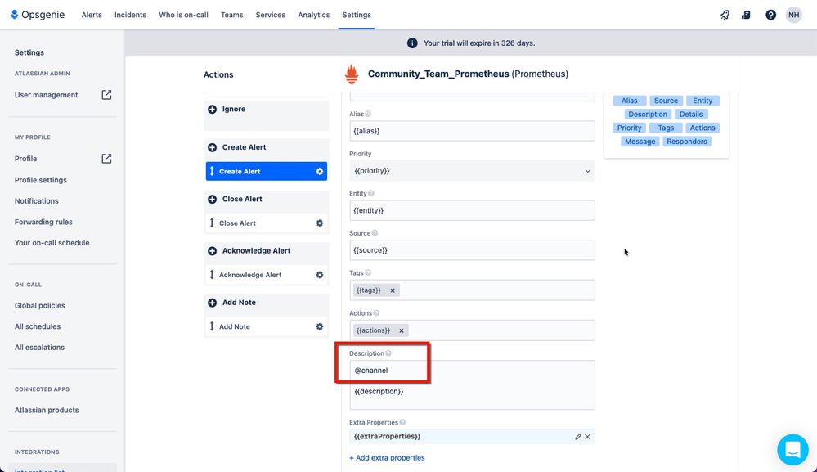817x472 pixels.
Task: Click the help icon beside Alias label
Action: click(x=368, y=114)
